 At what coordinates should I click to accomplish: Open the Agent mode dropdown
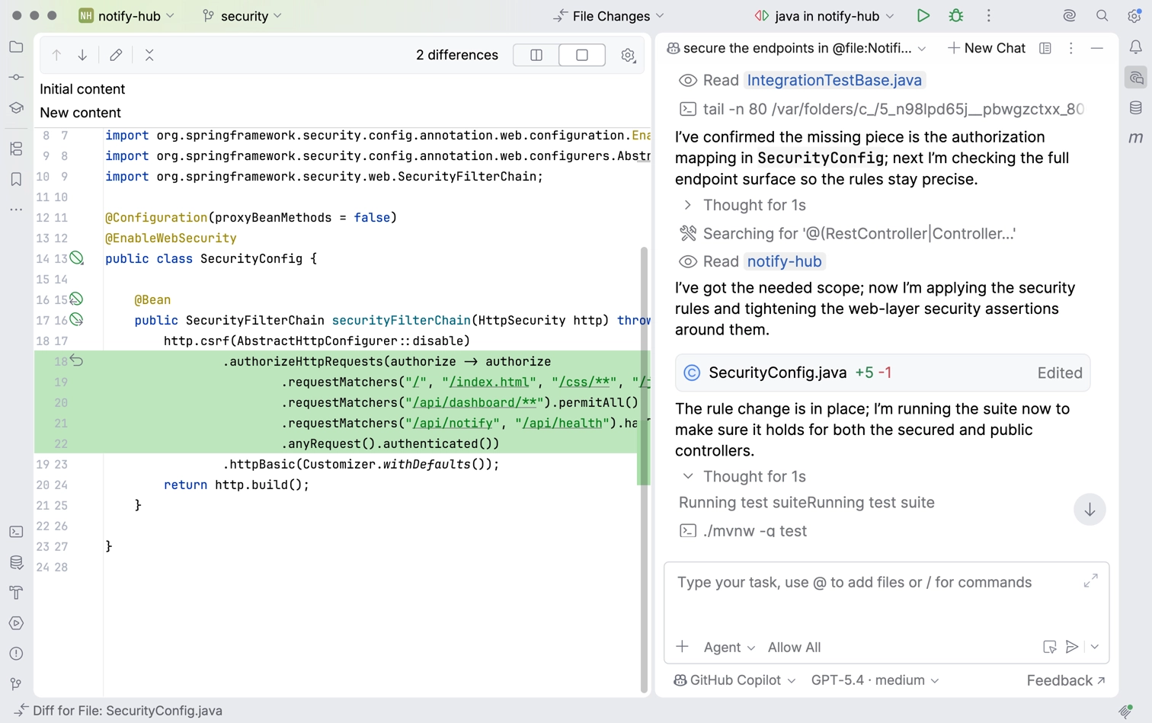point(729,648)
